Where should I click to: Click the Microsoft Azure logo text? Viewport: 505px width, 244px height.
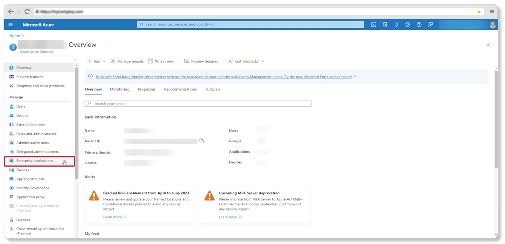[38, 25]
